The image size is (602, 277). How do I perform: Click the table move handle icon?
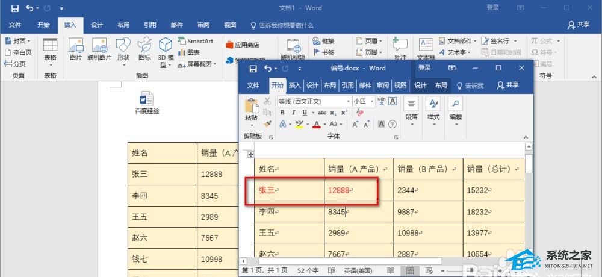(x=250, y=154)
